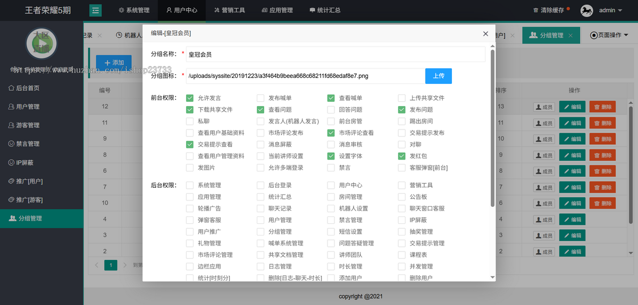Click 清除缓存 trash icon in top bar
The image size is (638, 305).
coord(535,10)
